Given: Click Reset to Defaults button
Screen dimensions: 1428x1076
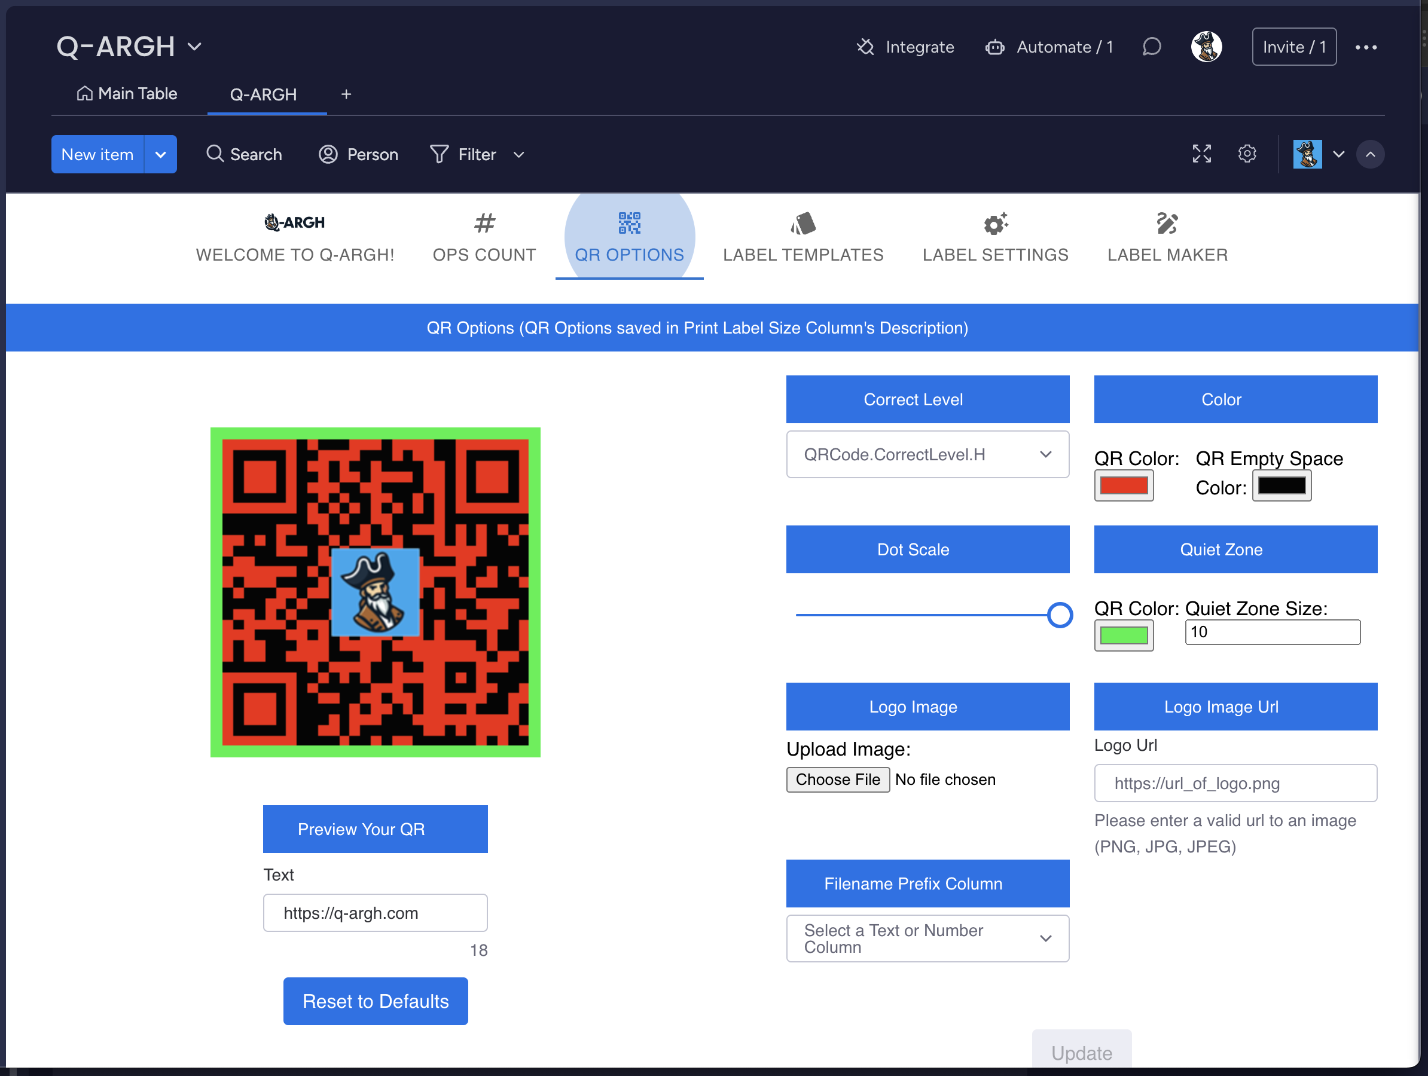Looking at the screenshot, I should (x=375, y=1001).
